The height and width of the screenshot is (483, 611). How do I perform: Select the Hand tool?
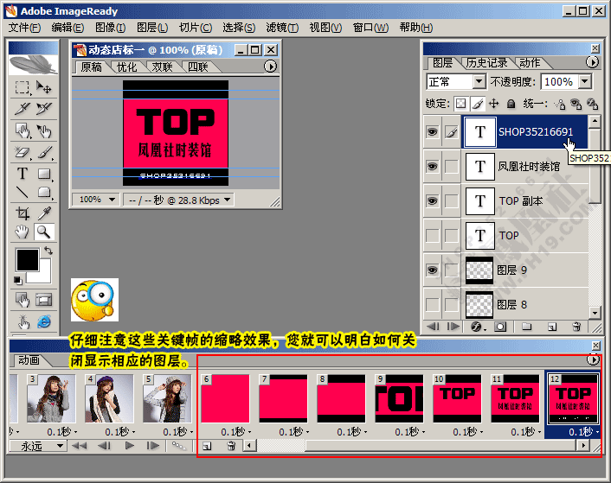point(23,232)
